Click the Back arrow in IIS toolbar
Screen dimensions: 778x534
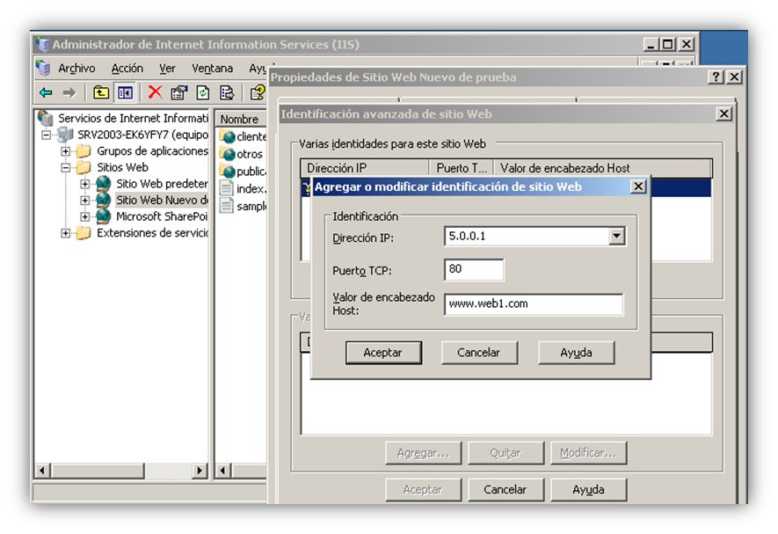coord(46,92)
